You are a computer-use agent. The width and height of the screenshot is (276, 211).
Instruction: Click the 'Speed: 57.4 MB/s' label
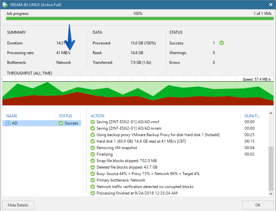point(257,79)
